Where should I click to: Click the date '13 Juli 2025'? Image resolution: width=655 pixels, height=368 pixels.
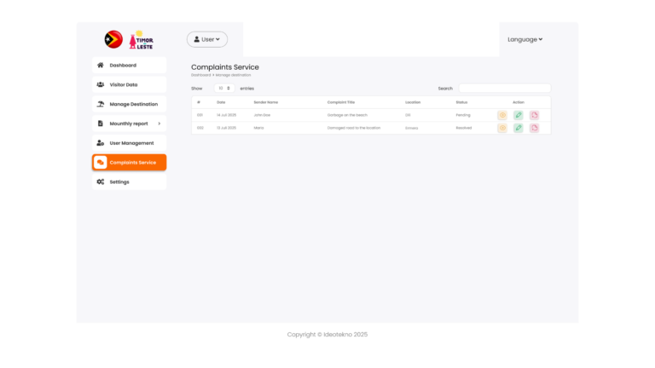click(x=226, y=128)
